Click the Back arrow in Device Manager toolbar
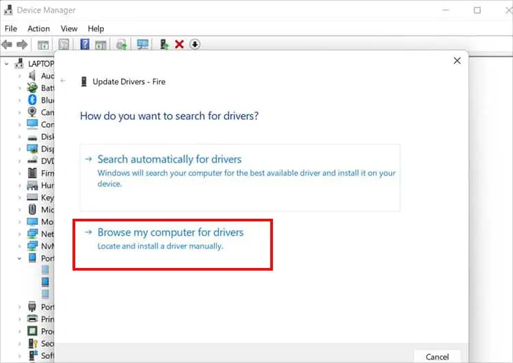This screenshot has width=513, height=363. pyautogui.click(x=7, y=44)
